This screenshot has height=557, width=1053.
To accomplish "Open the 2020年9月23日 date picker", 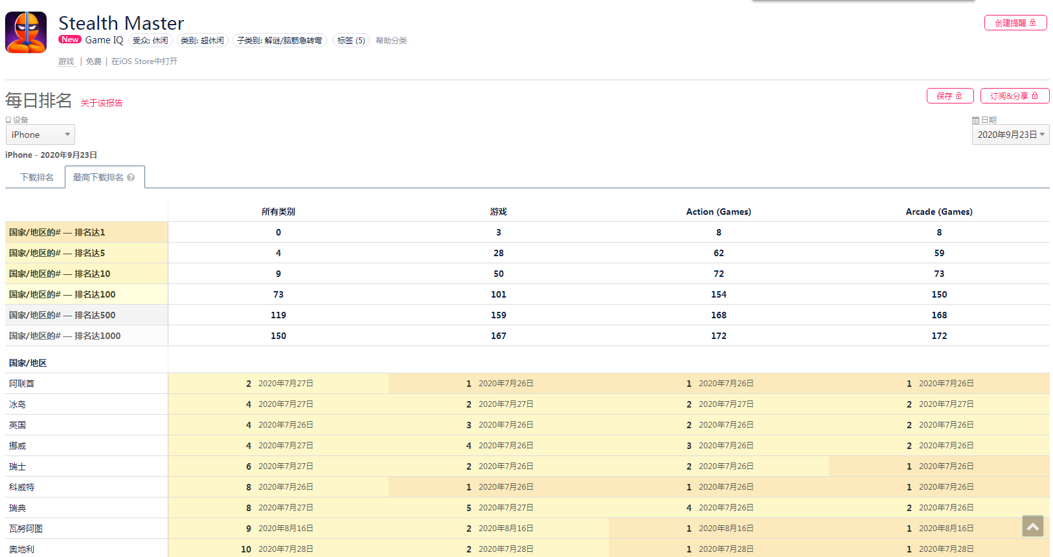I will pos(1010,135).
